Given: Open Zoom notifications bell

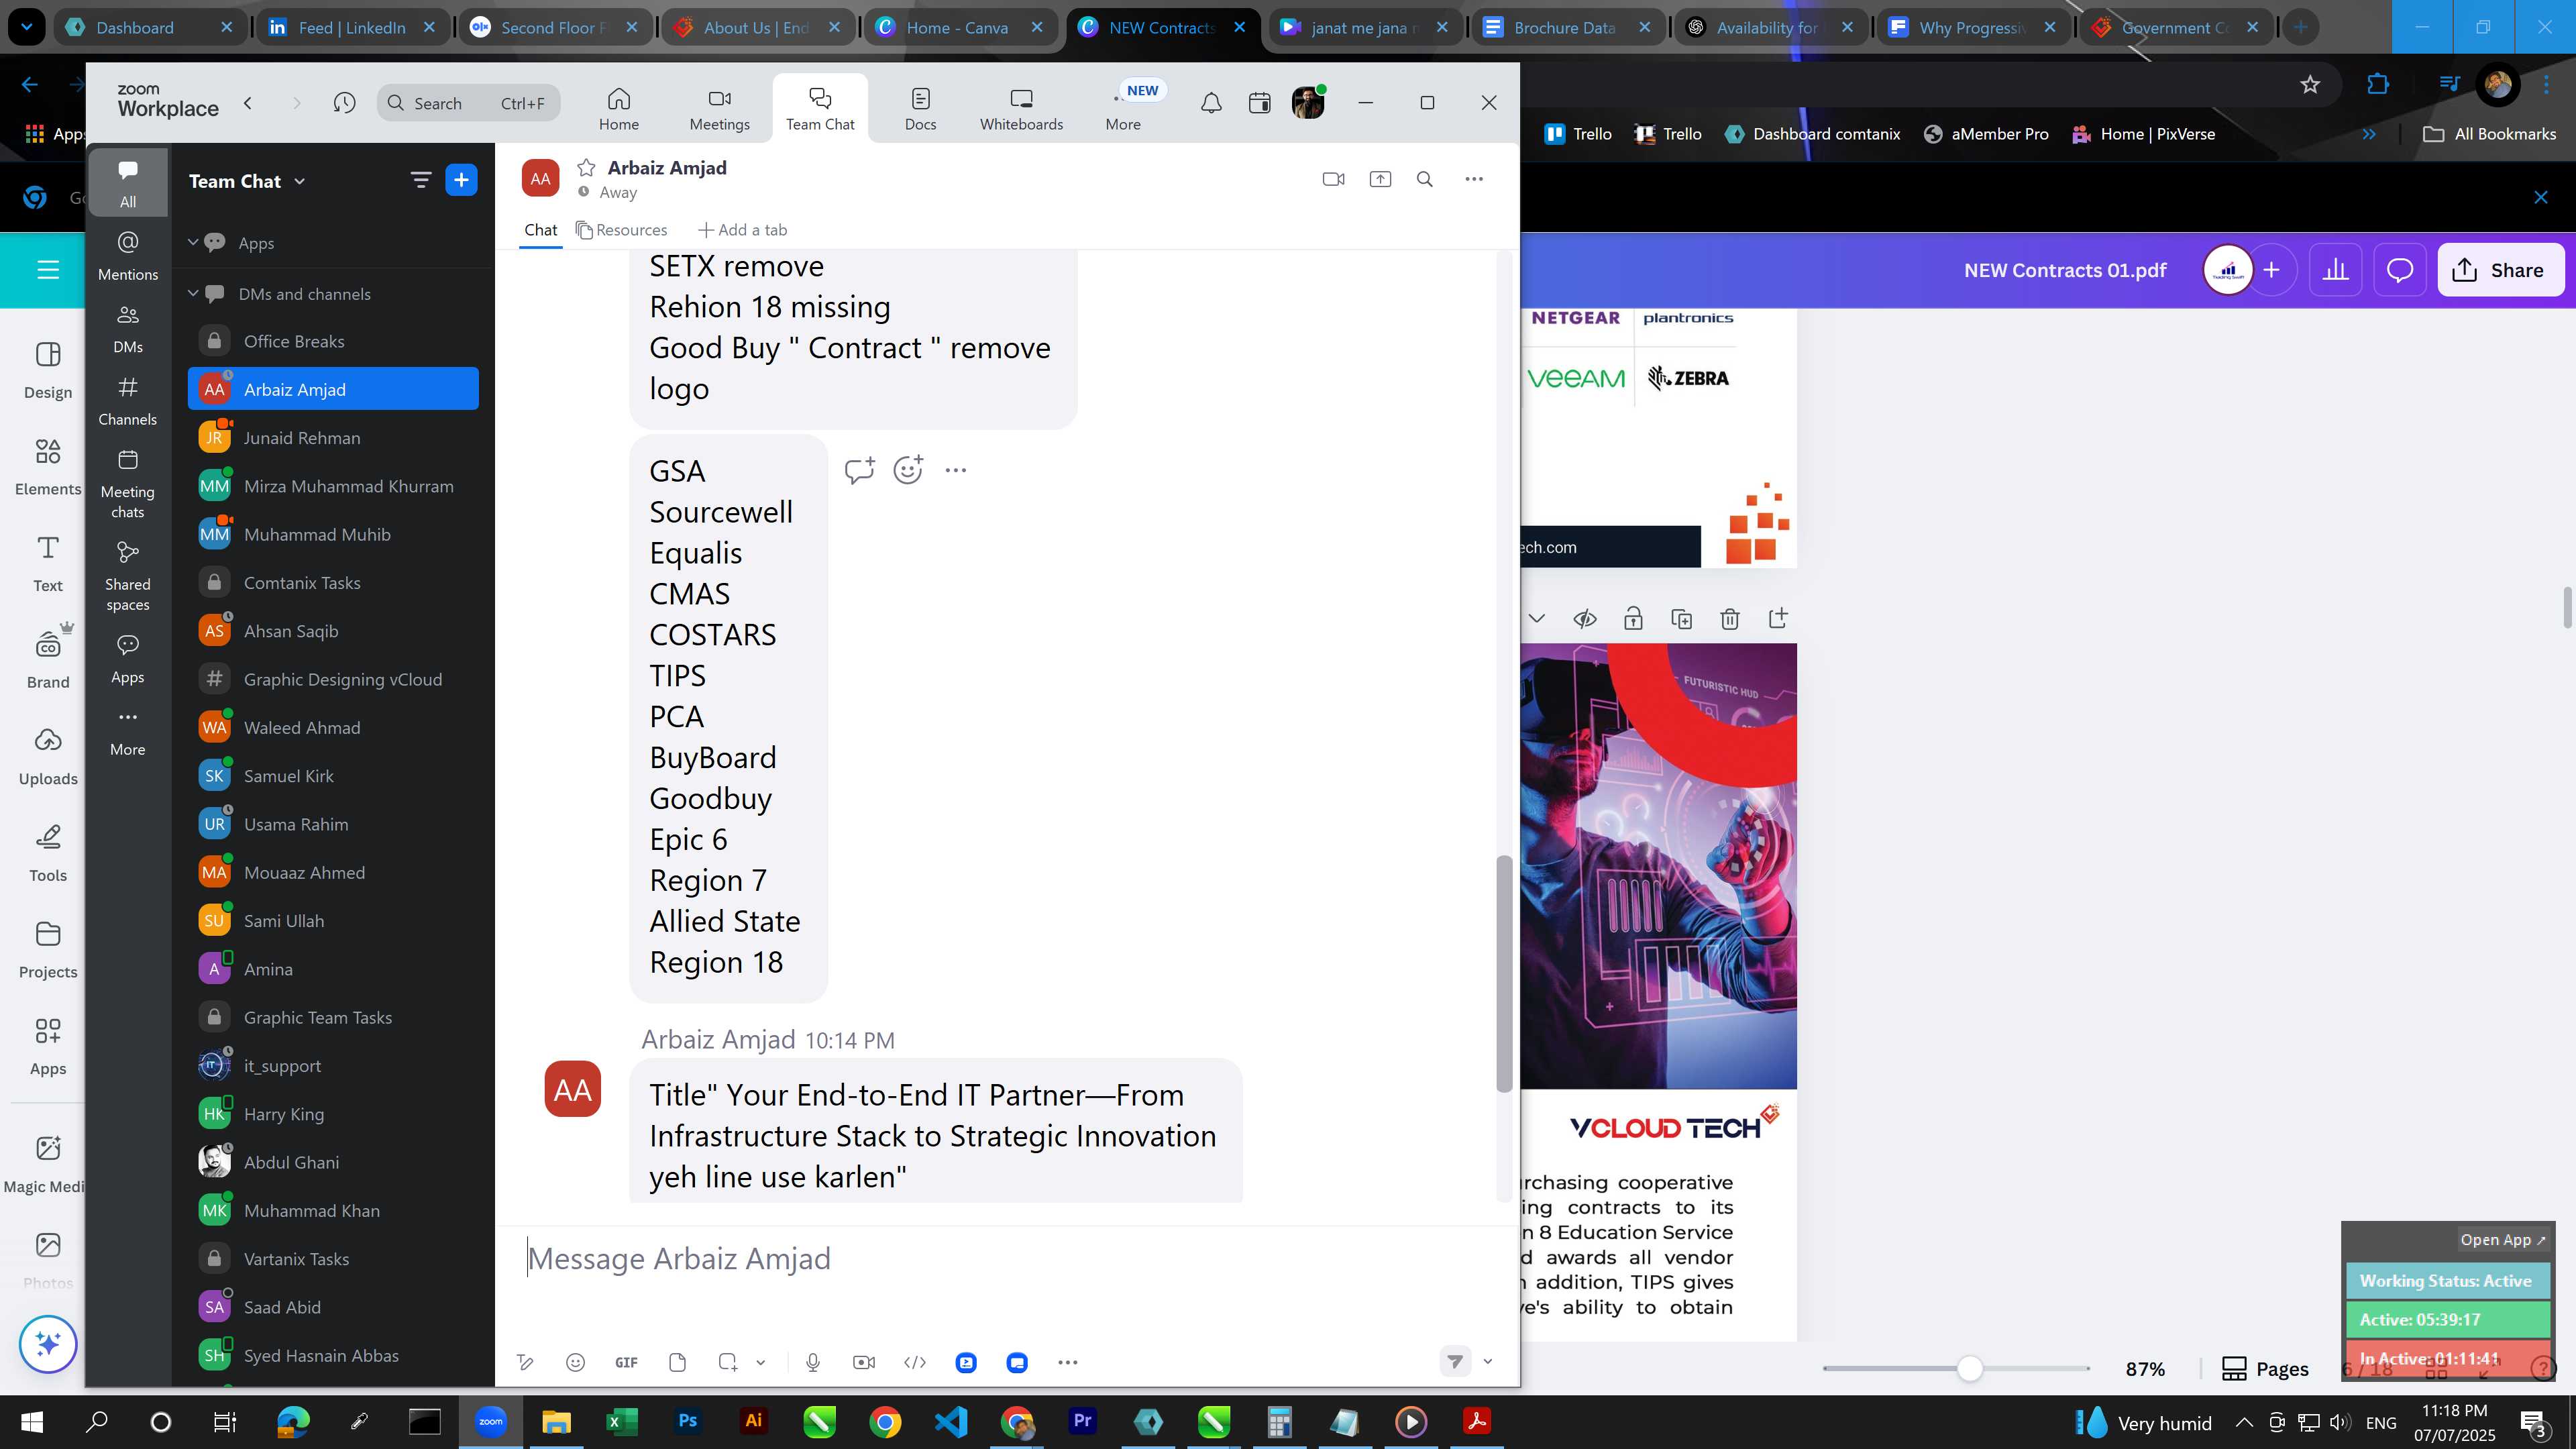Looking at the screenshot, I should 1211,103.
